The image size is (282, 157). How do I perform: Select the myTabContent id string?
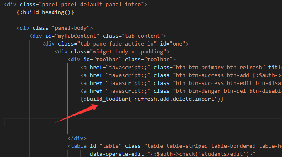pyautogui.click(x=78, y=36)
